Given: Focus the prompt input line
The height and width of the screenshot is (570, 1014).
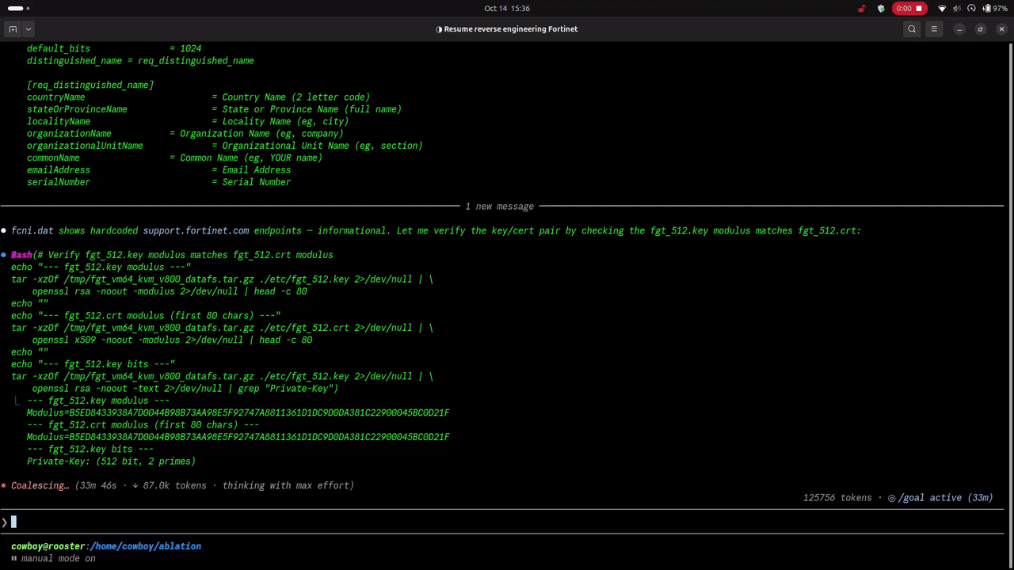Looking at the screenshot, I should [x=507, y=522].
